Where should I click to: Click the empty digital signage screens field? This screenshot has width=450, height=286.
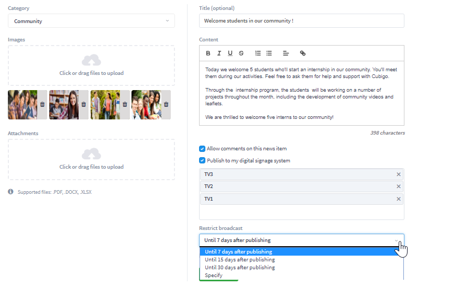302,212
